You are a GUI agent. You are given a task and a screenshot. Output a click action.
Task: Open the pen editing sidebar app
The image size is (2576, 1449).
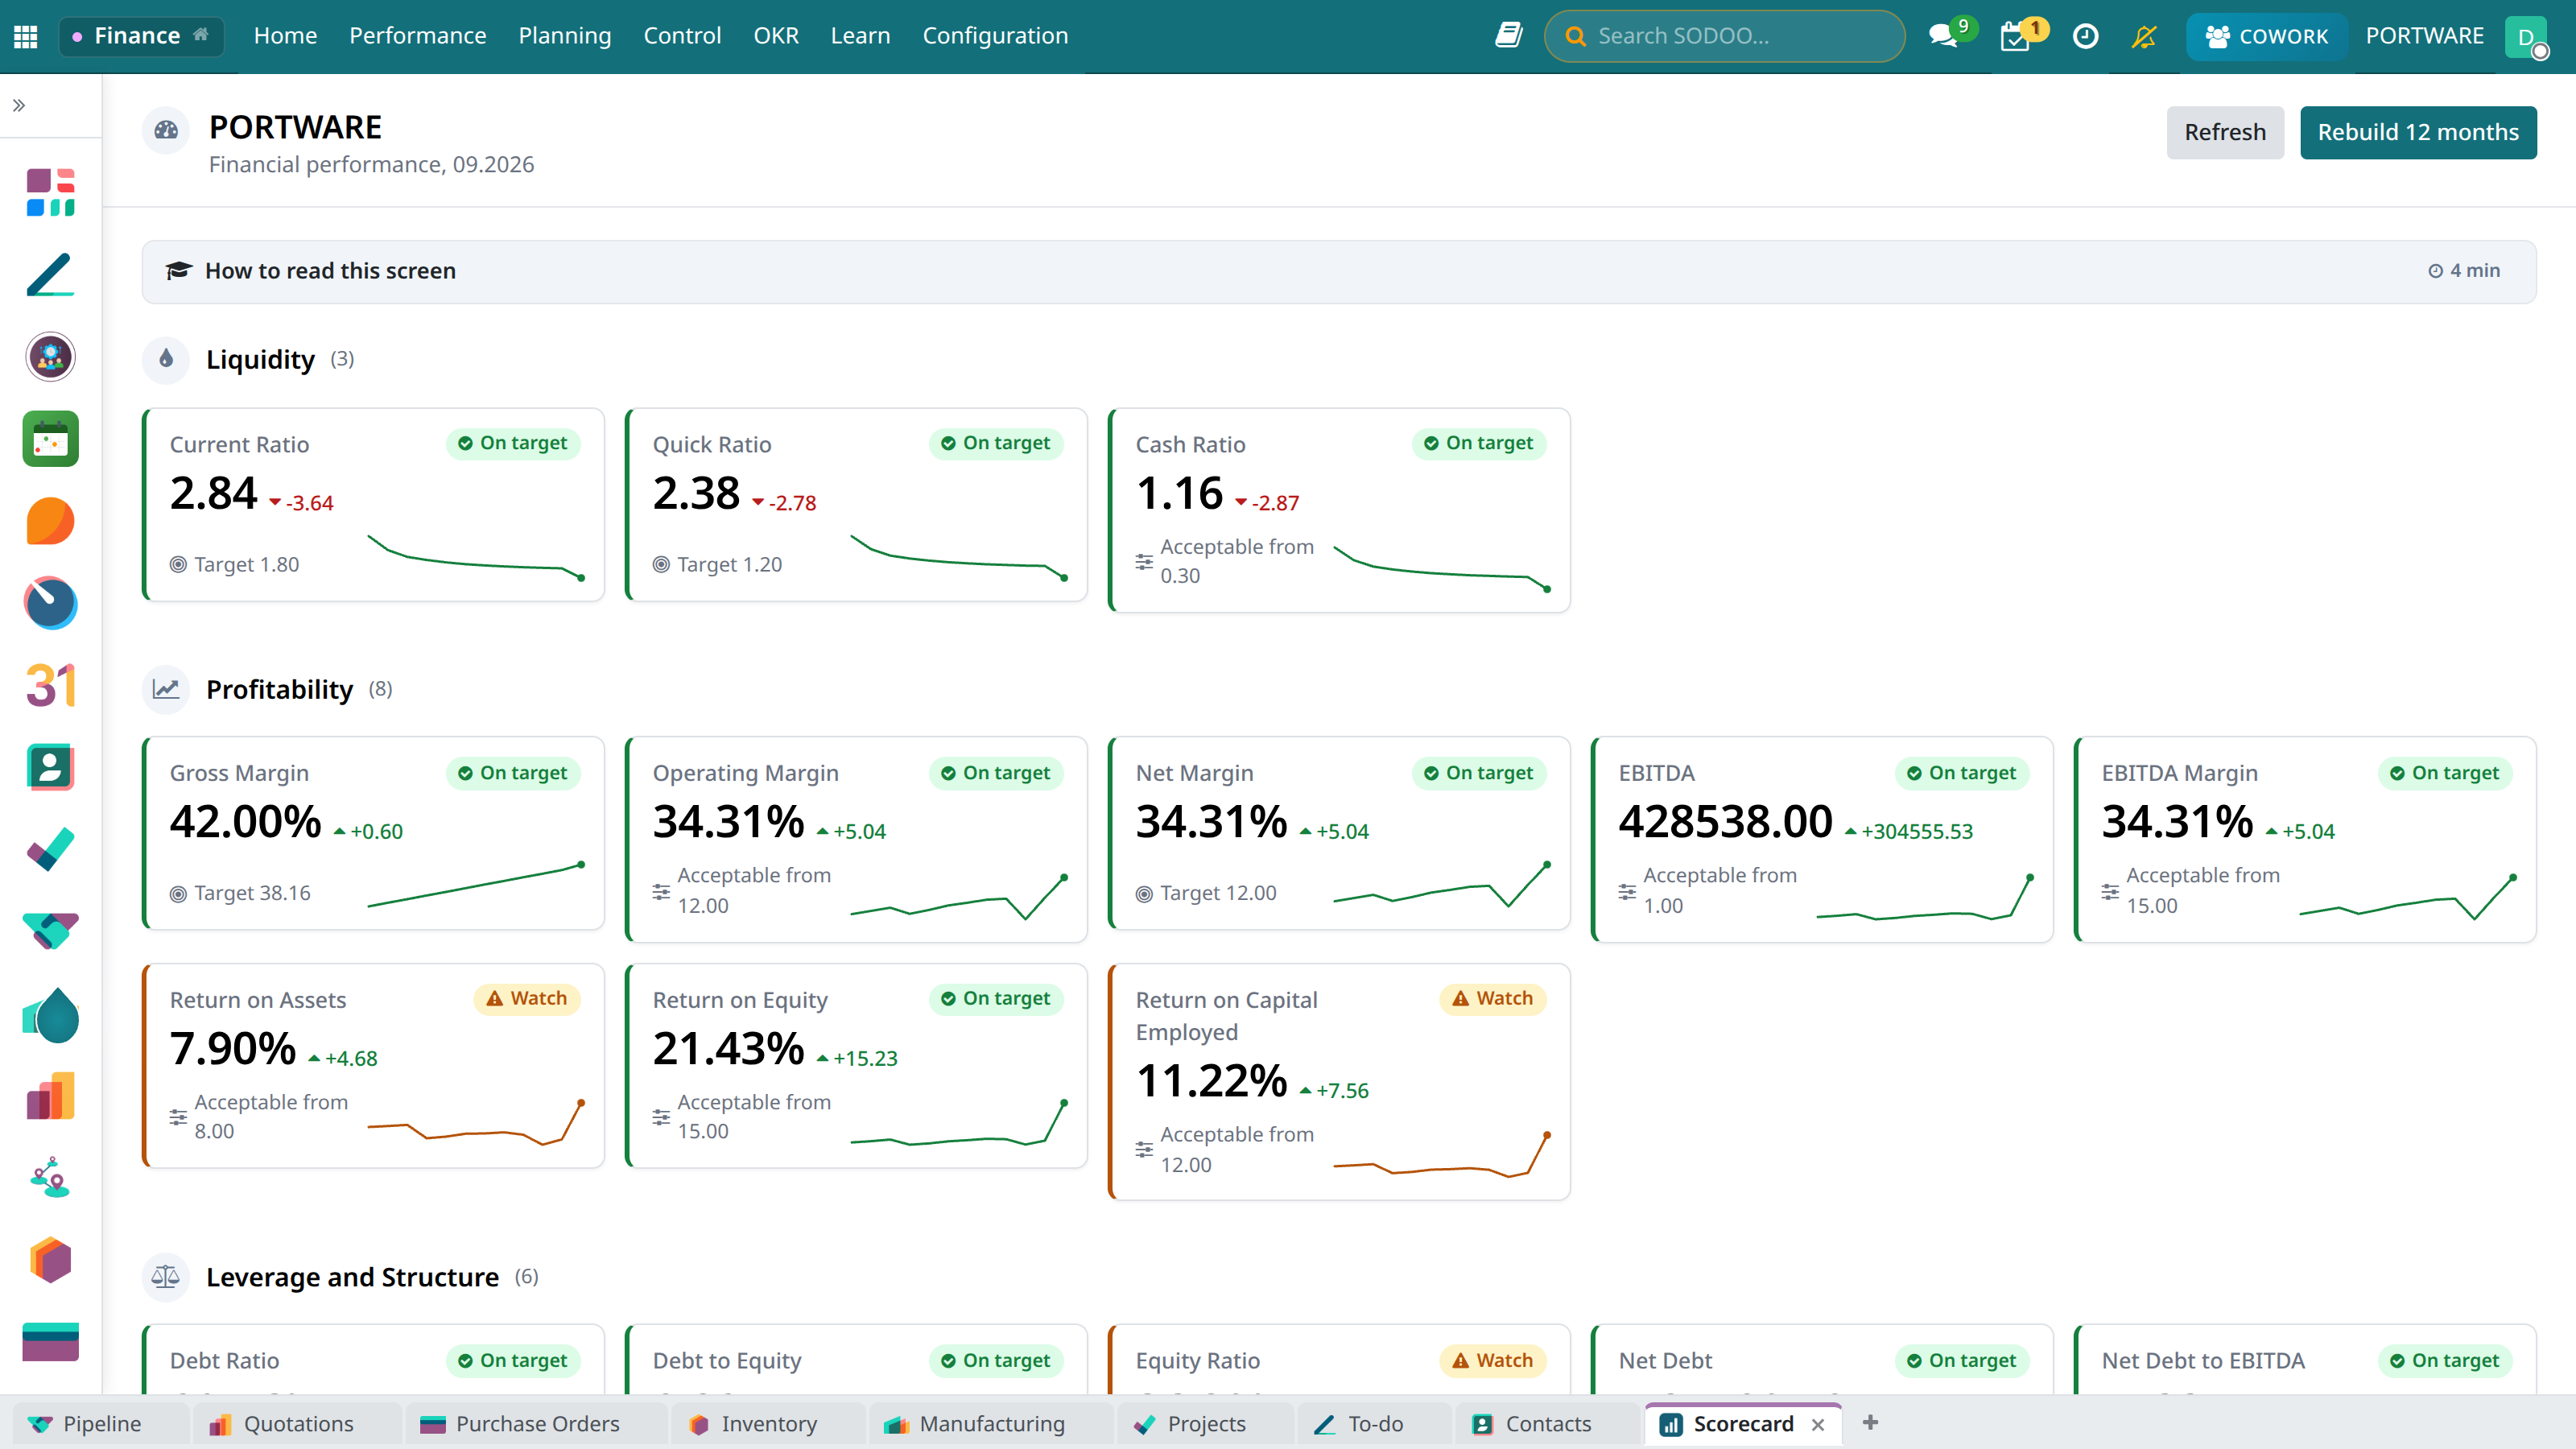coord(50,274)
